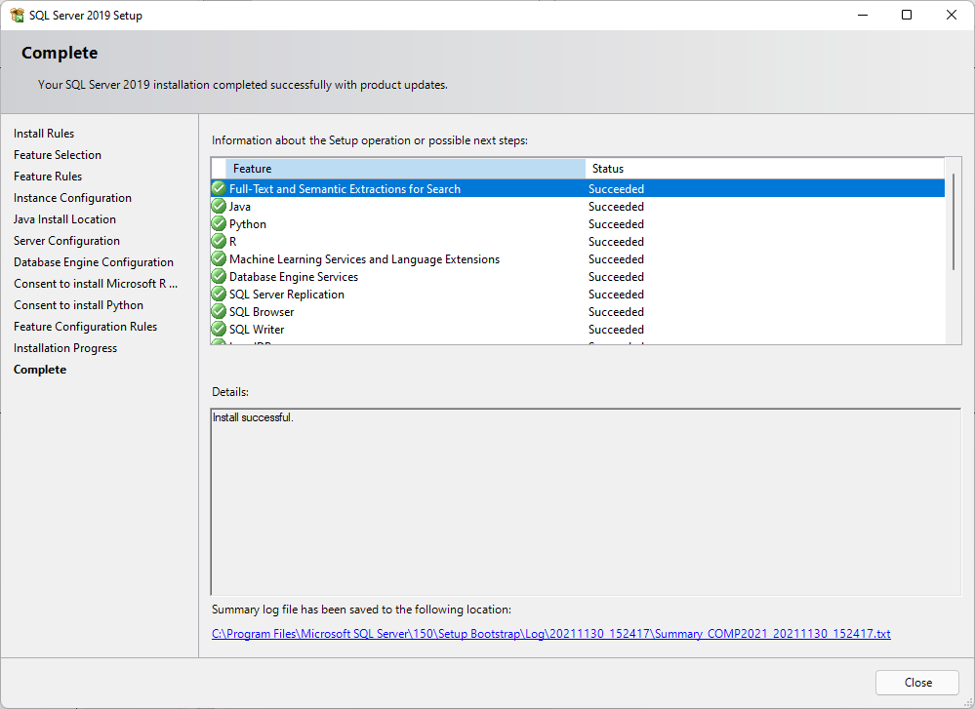Select the bold Complete step in sidebar
Image resolution: width=975 pixels, height=709 pixels.
pyautogui.click(x=40, y=369)
